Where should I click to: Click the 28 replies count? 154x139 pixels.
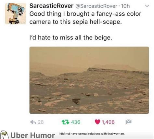click(41, 122)
